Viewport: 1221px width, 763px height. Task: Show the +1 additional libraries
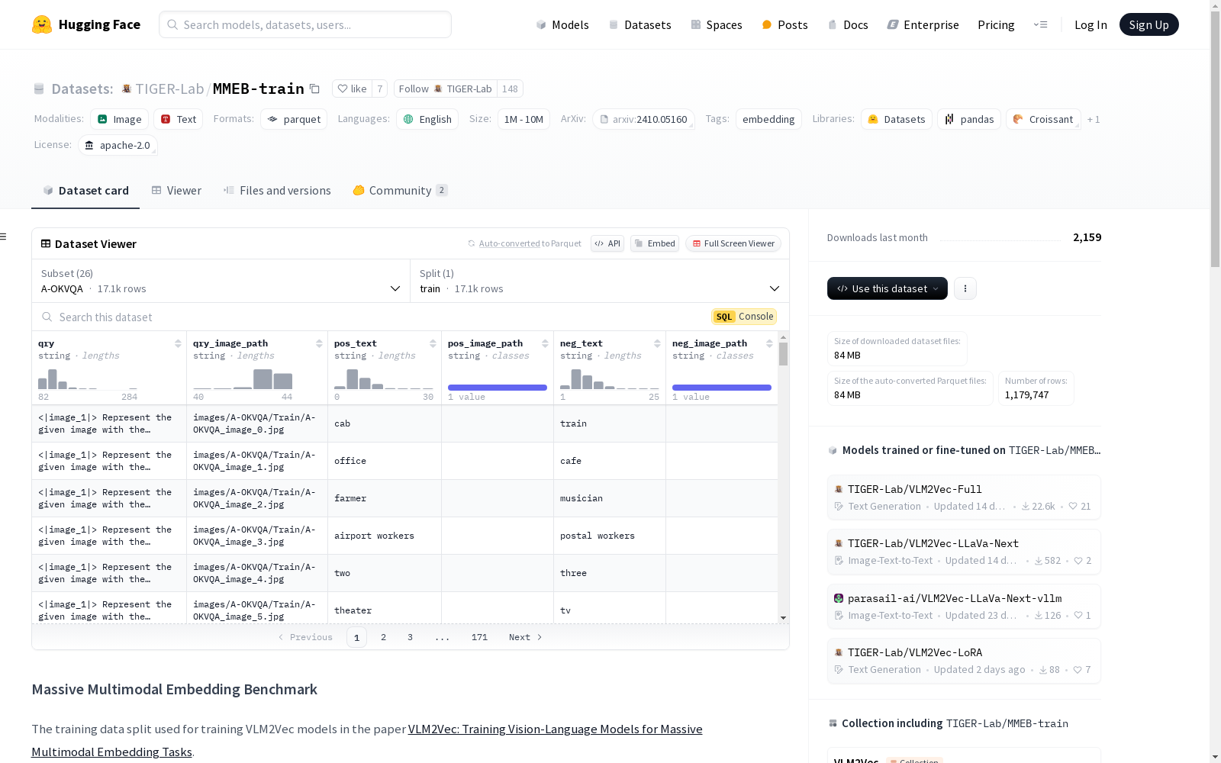tap(1094, 119)
